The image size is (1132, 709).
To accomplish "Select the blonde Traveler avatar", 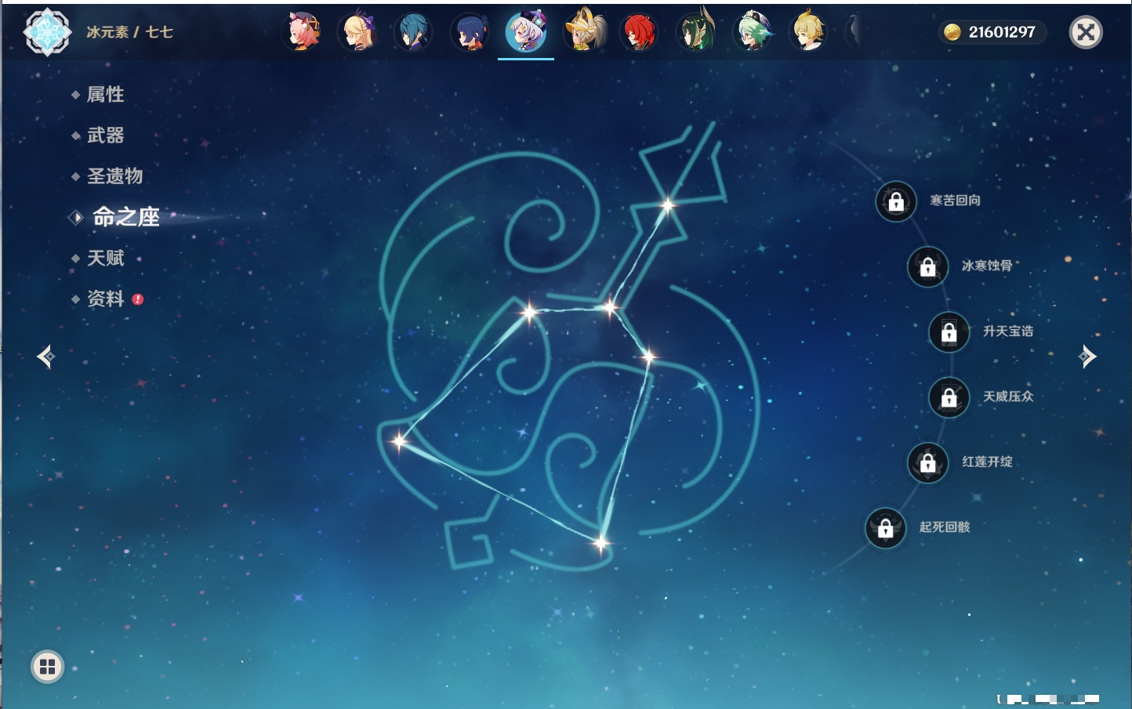I will (808, 32).
